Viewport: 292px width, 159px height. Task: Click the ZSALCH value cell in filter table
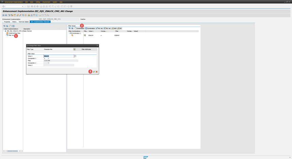pyautogui.click(x=91, y=36)
